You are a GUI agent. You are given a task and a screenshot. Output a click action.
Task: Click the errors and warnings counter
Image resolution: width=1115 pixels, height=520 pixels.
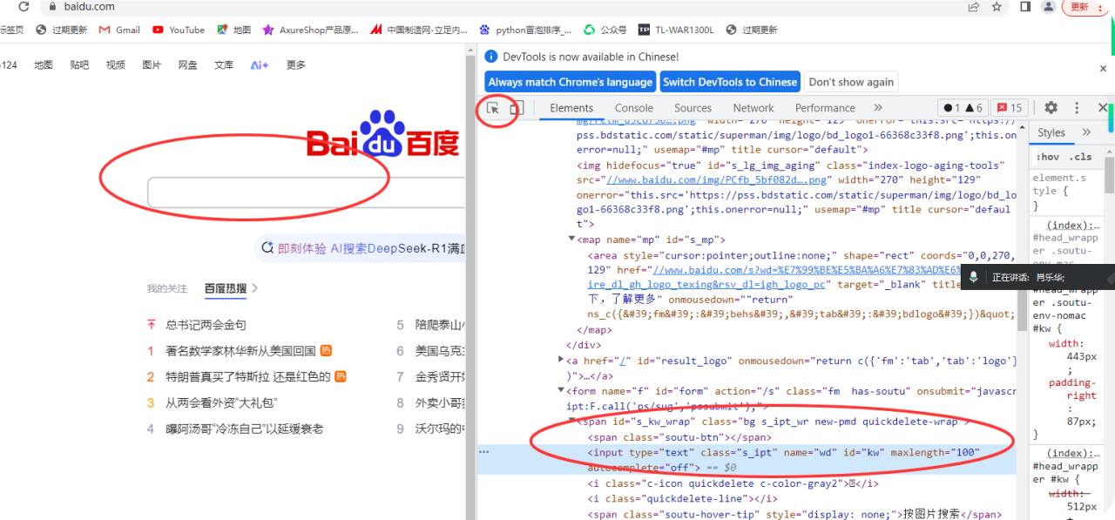pos(963,108)
